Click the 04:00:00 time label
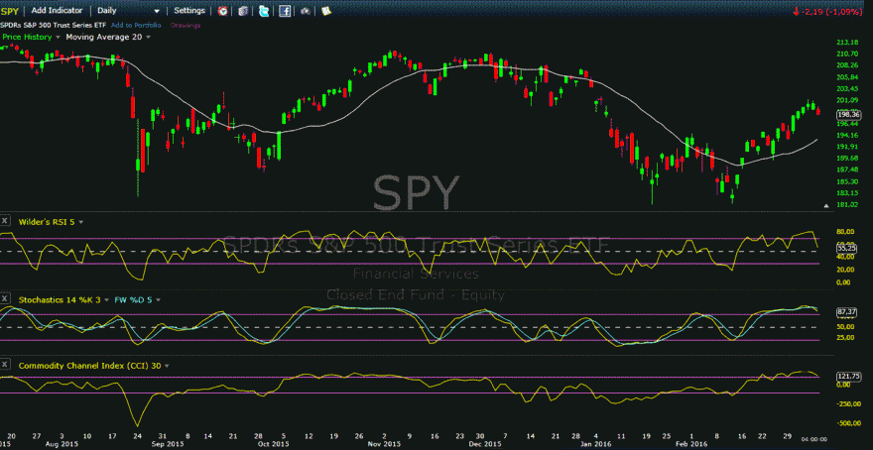 (814, 438)
